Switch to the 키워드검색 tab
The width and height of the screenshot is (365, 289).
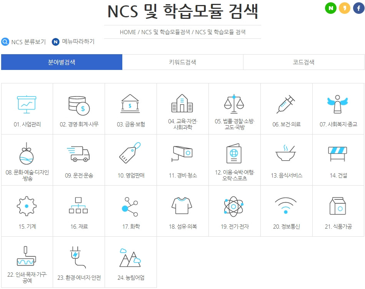(182, 62)
